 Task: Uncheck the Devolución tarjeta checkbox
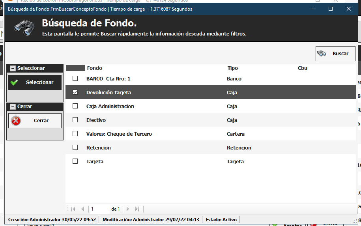pyautogui.click(x=75, y=93)
